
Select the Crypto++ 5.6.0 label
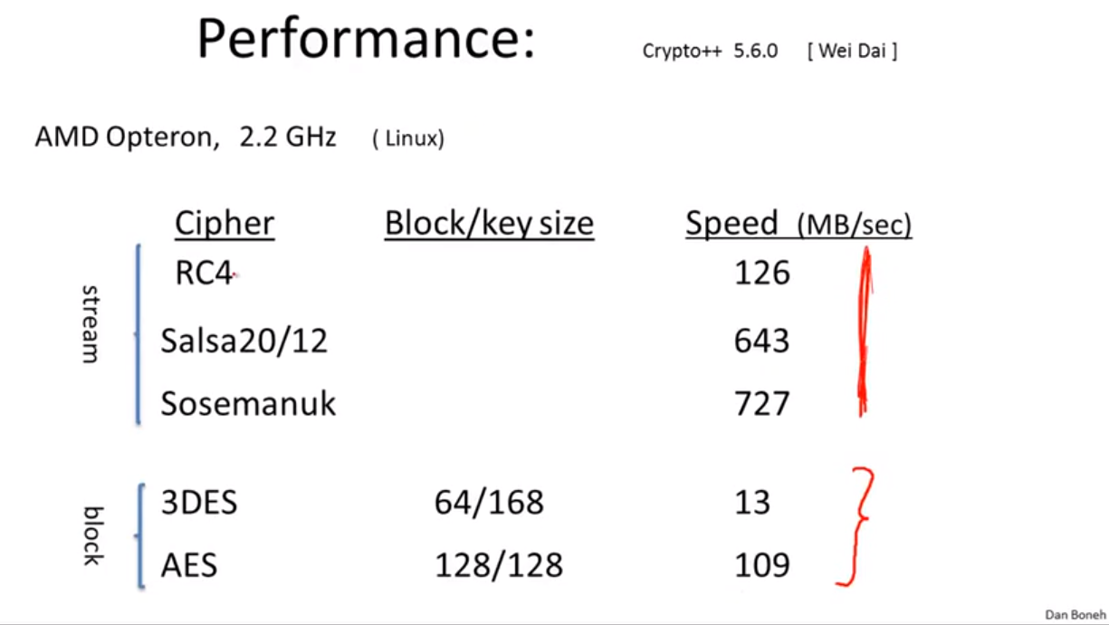(710, 51)
